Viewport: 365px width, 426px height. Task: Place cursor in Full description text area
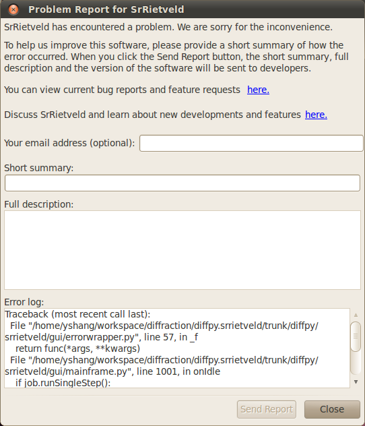[182, 250]
